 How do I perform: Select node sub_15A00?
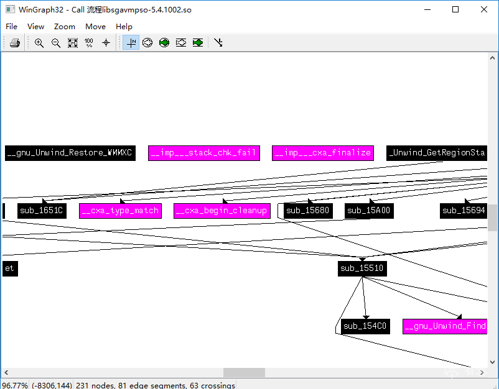pos(369,211)
